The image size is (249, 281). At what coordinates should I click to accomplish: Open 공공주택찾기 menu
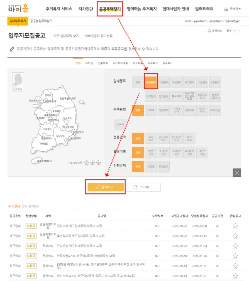tap(110, 9)
